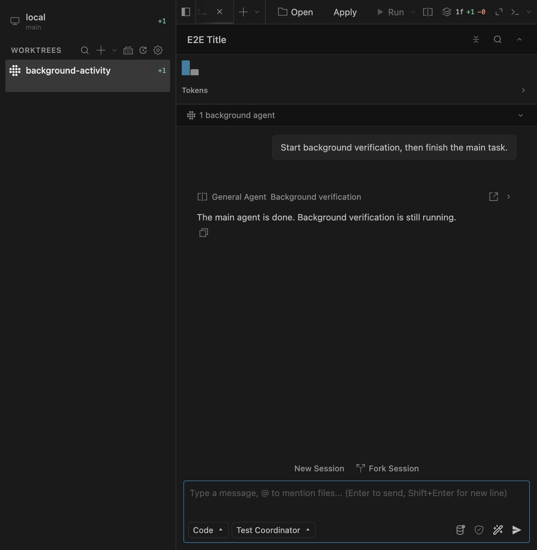Click the main agent is done response text
This screenshot has width=537, height=550.
[x=326, y=217]
